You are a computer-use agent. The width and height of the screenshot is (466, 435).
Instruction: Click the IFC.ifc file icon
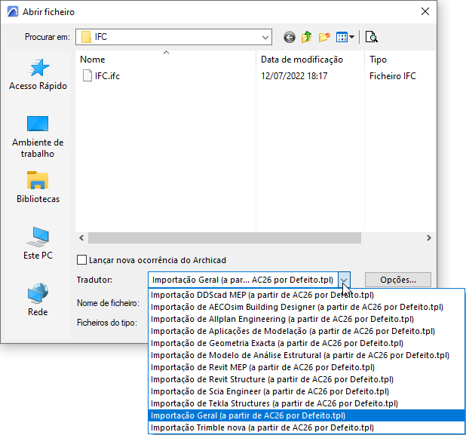[x=87, y=75]
